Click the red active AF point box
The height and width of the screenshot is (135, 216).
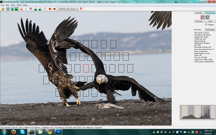point(86,68)
